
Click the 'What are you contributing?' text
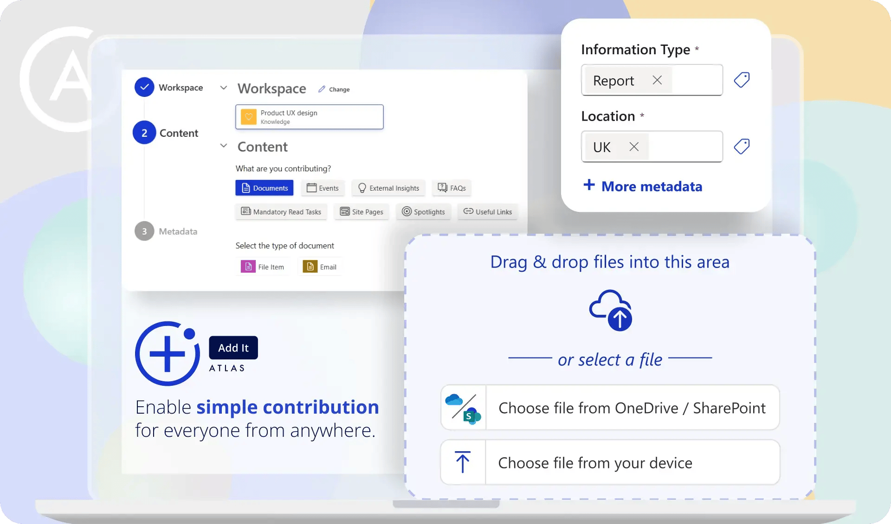click(x=283, y=168)
